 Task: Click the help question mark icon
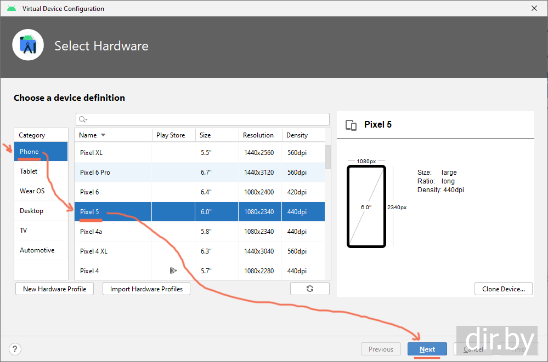coord(15,349)
